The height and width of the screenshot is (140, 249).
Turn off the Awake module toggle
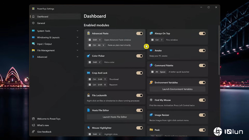(202, 51)
